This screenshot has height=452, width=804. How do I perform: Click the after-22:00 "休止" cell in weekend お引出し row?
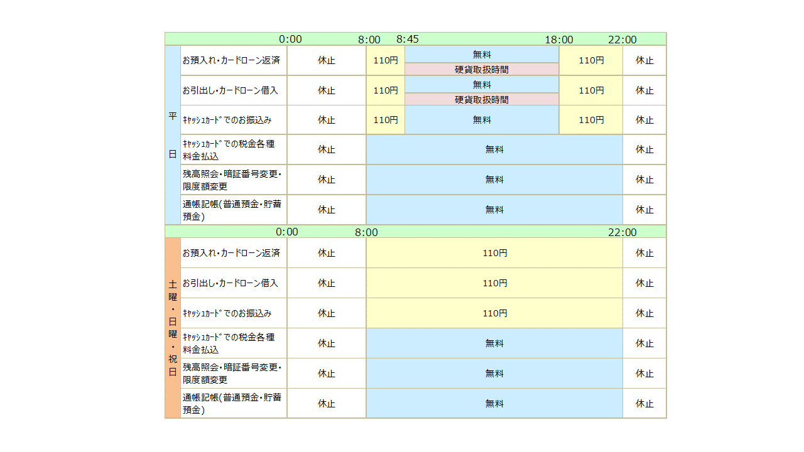pyautogui.click(x=644, y=283)
